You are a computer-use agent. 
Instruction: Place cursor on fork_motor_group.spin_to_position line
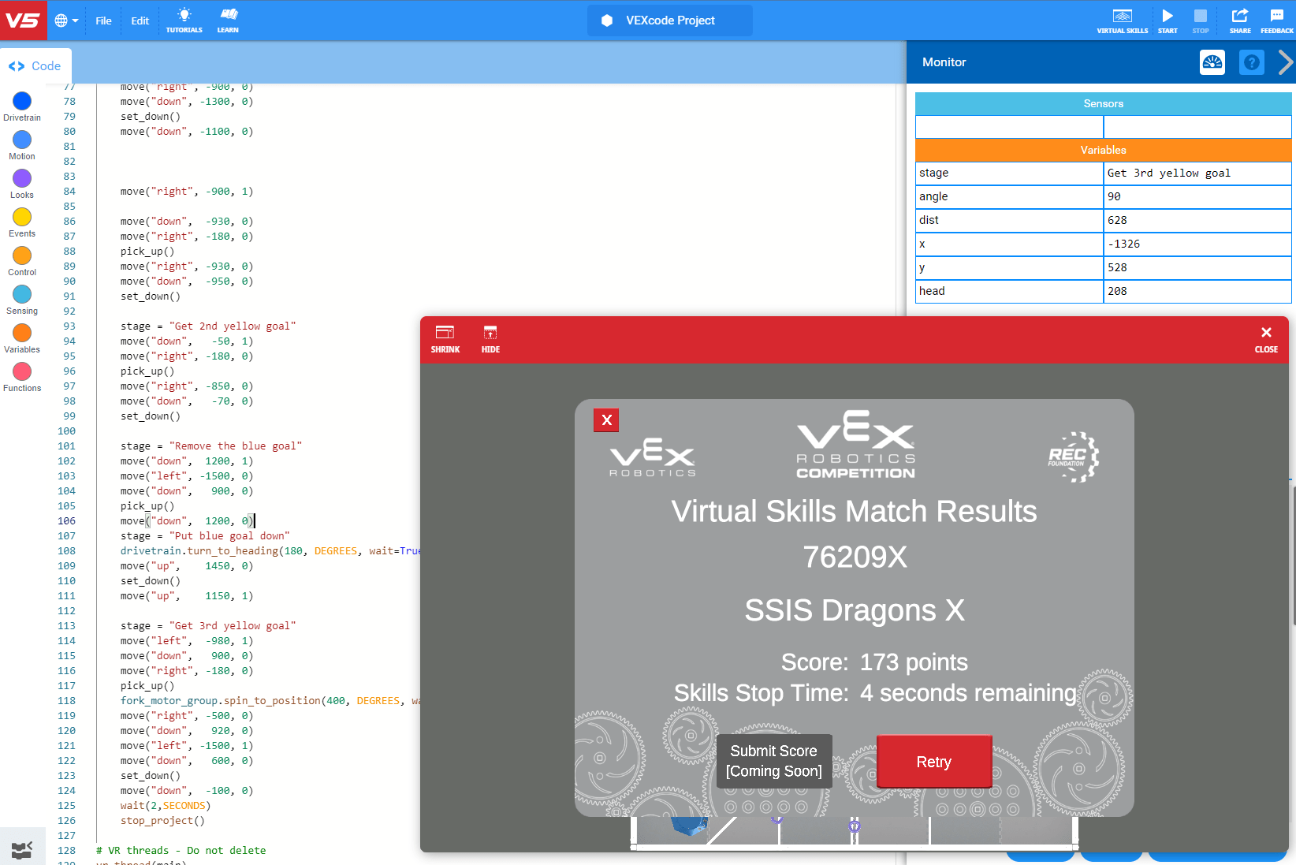[270, 701]
